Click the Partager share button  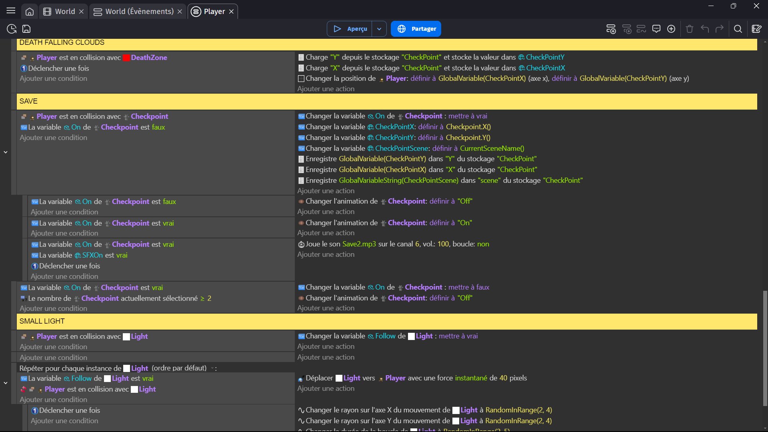416,29
